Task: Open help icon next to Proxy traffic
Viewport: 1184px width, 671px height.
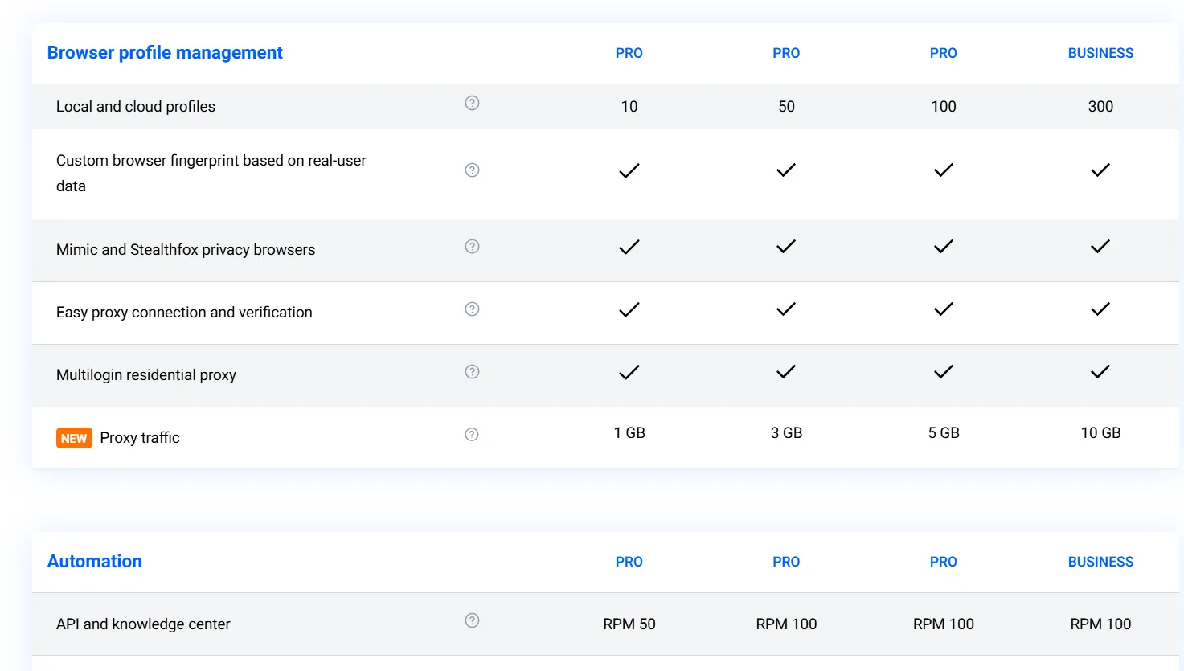Action: point(472,434)
